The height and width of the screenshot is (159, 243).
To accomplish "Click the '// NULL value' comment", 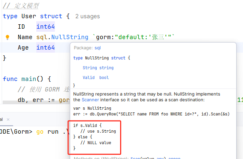I will click(x=96, y=143).
